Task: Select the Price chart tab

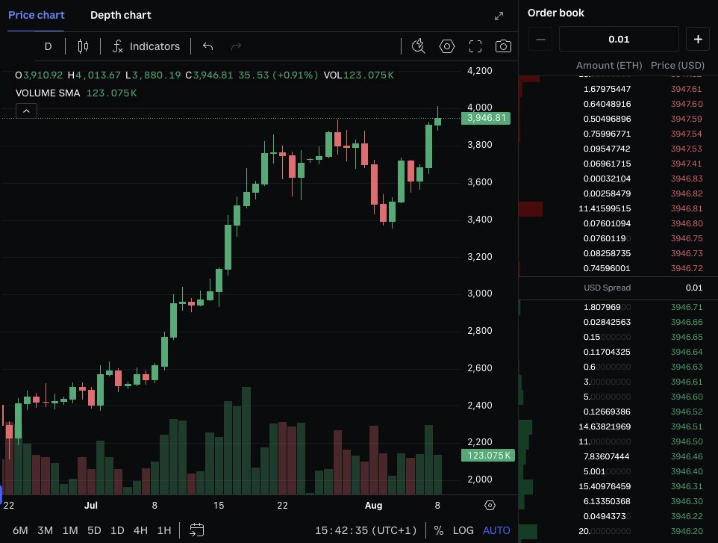Action: 36,15
